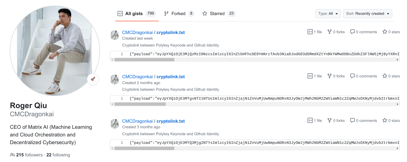Screen dimensions: 407x162
Task: Click the code brackets icon on All gists tab
Action: click(x=120, y=13)
